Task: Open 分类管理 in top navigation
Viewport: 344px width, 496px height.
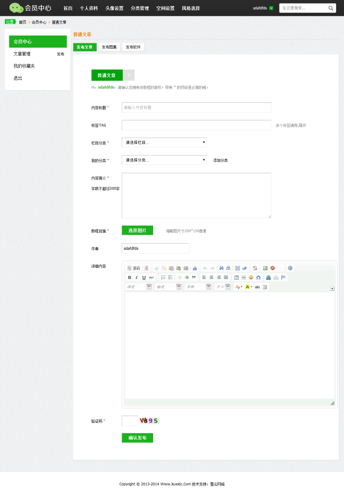Action: (x=140, y=8)
